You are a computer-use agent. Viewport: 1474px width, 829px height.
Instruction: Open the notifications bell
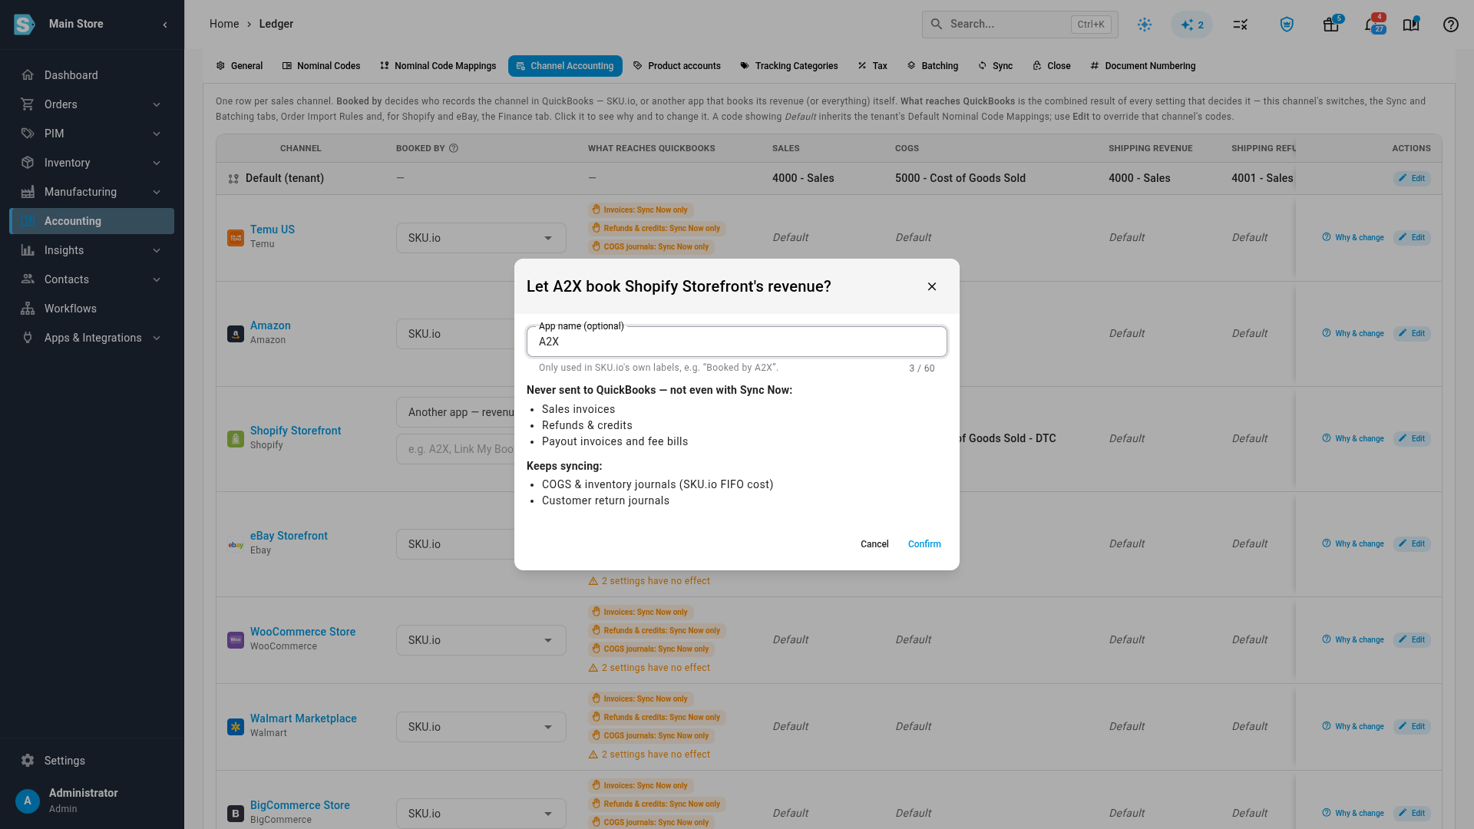point(1372,25)
